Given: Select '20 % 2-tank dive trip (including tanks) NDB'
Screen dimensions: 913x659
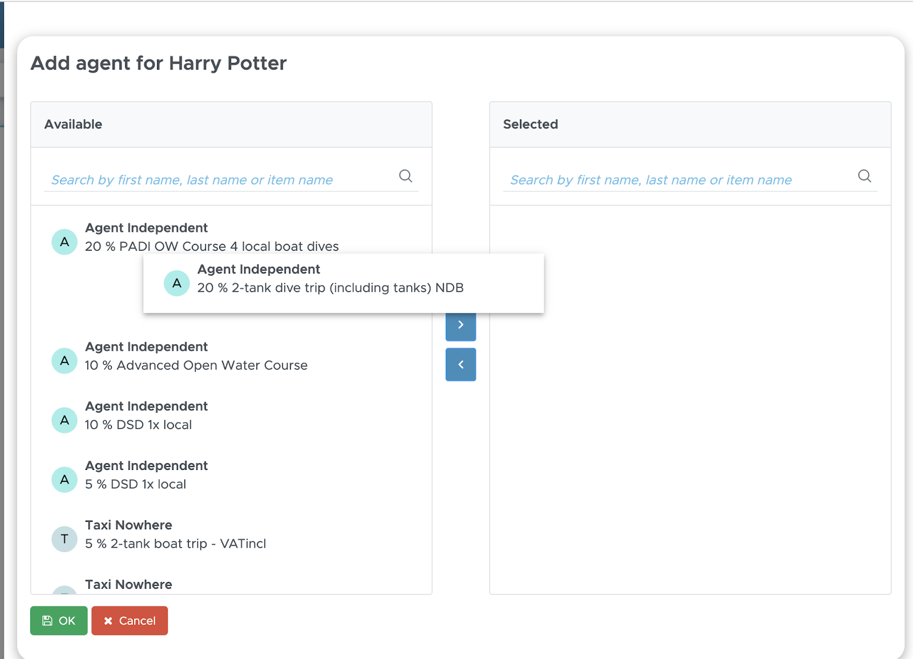Looking at the screenshot, I should (344, 283).
